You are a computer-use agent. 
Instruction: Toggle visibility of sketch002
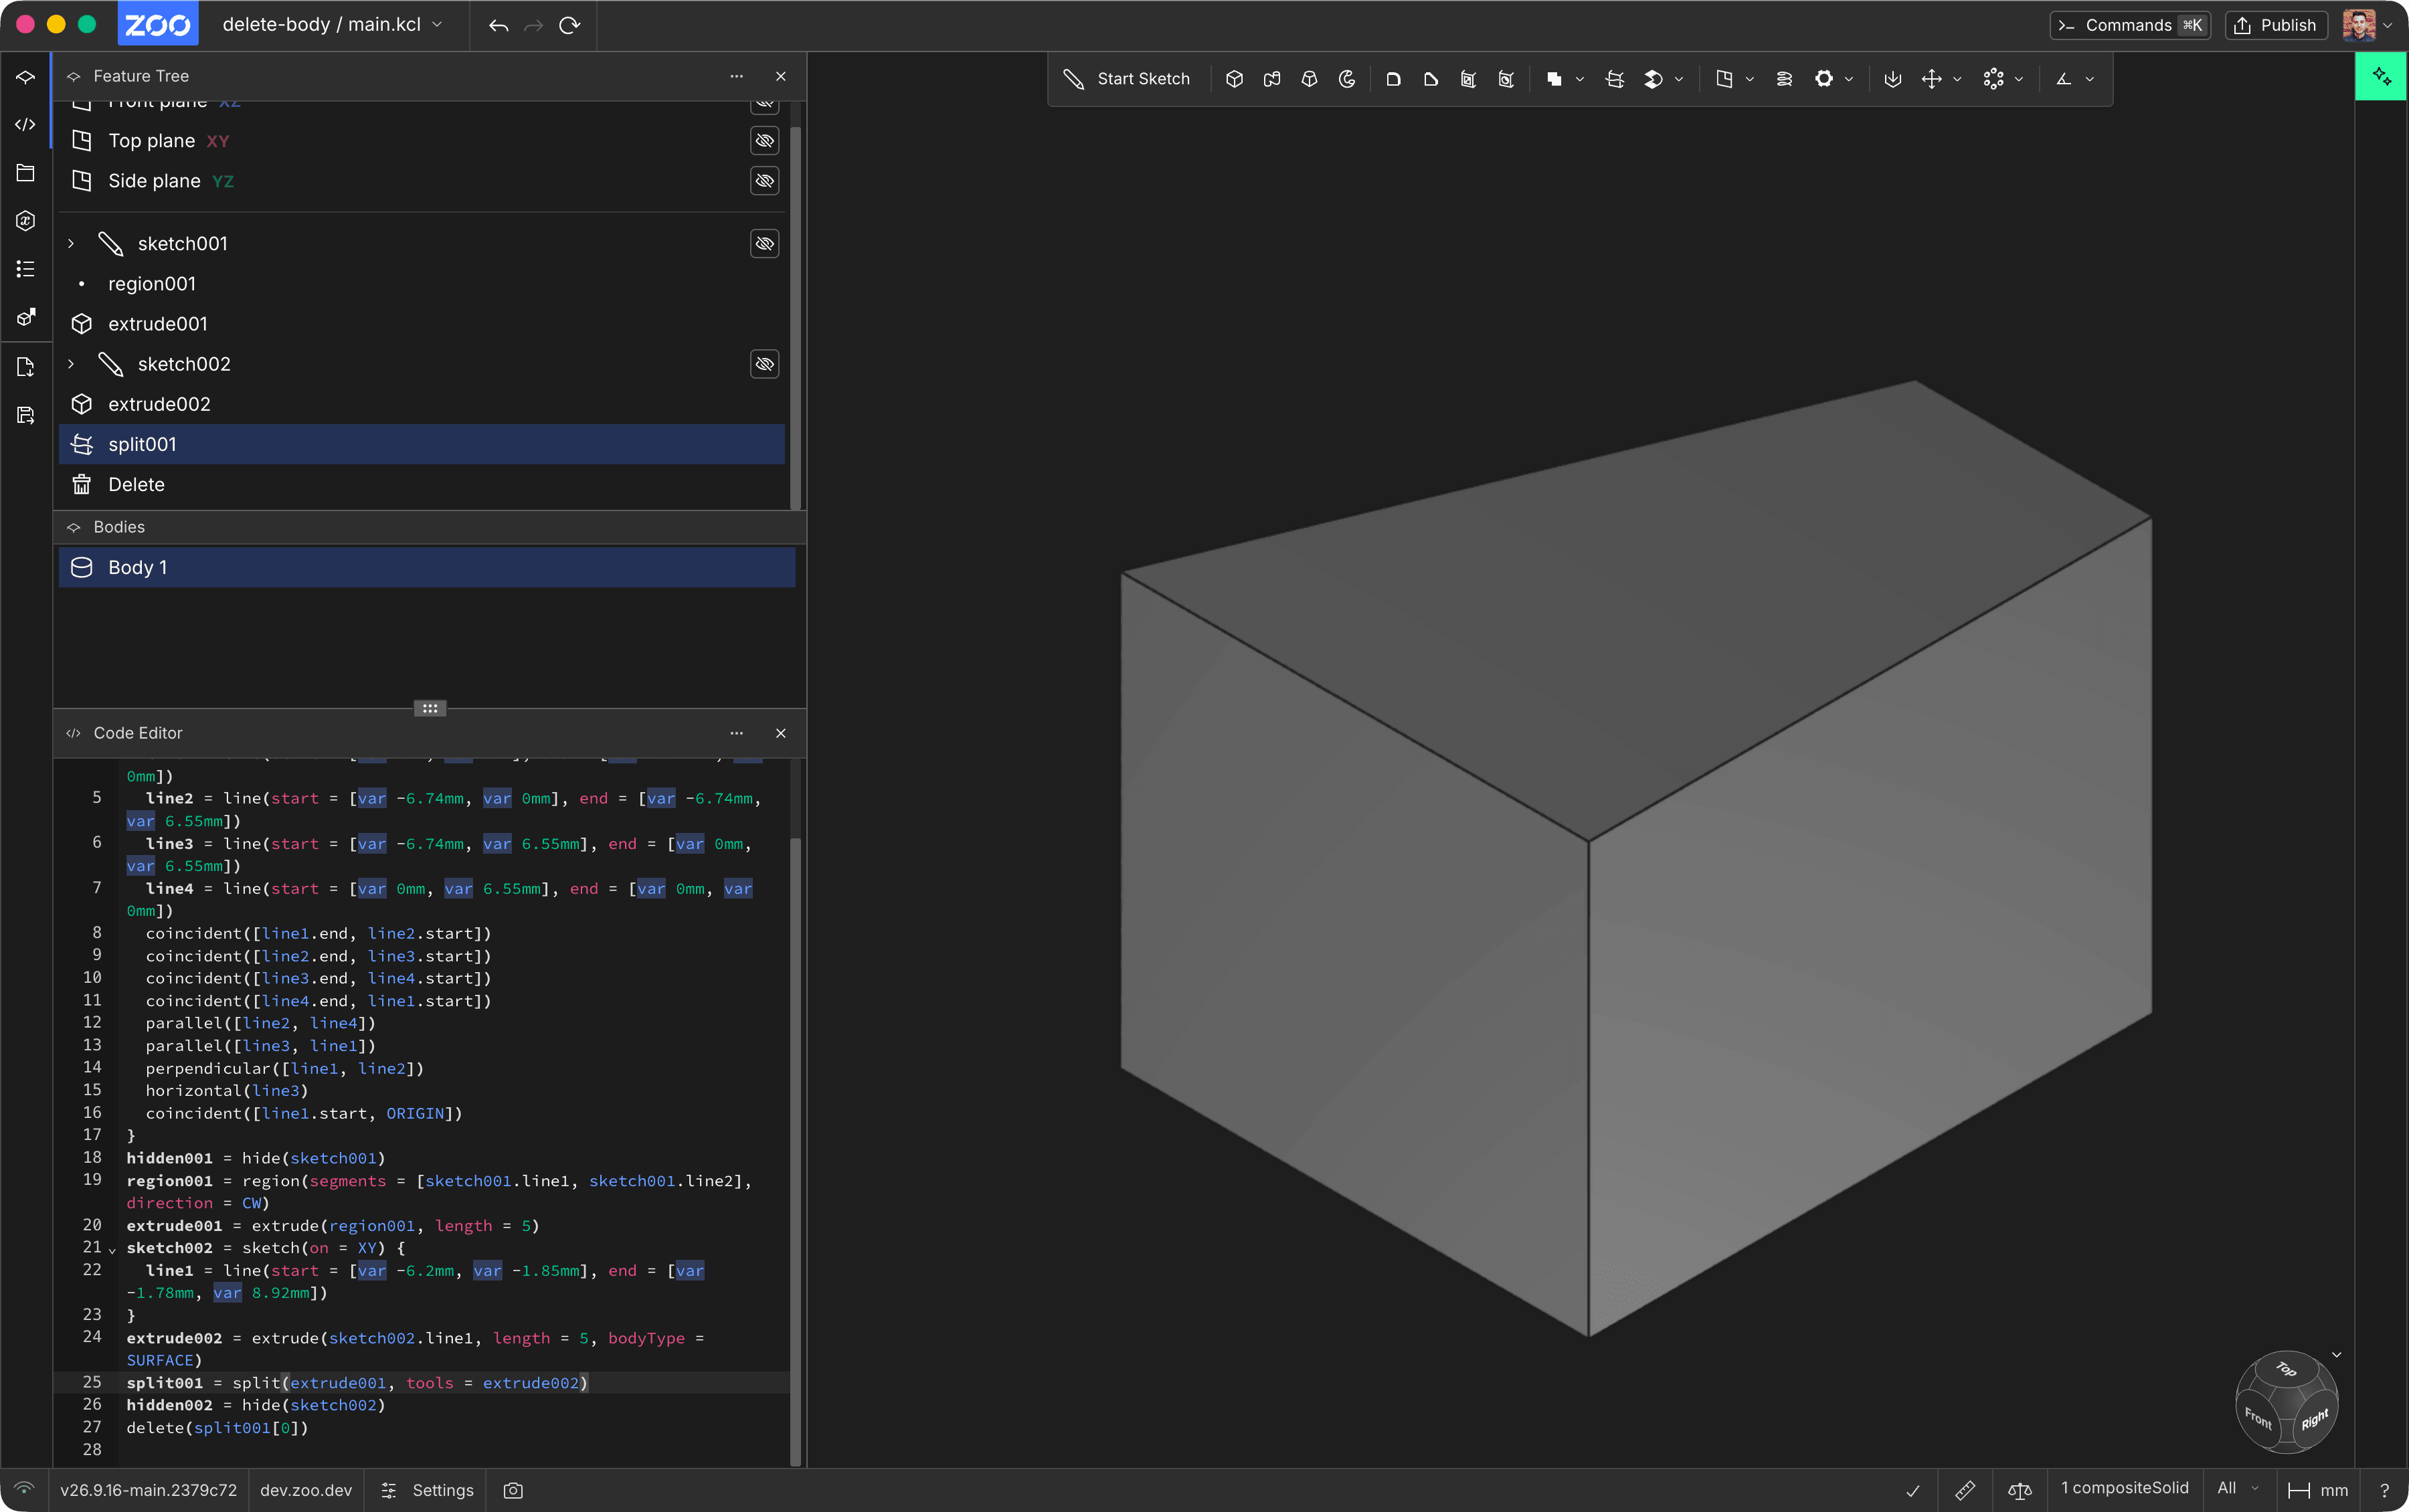[x=765, y=364]
